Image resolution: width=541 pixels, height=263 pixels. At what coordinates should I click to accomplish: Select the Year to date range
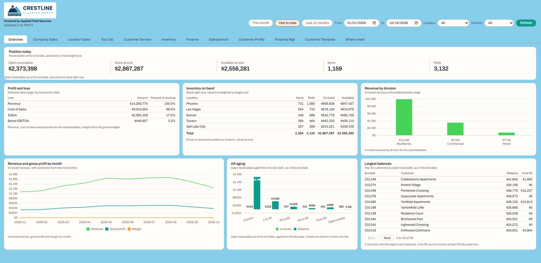[x=287, y=23]
